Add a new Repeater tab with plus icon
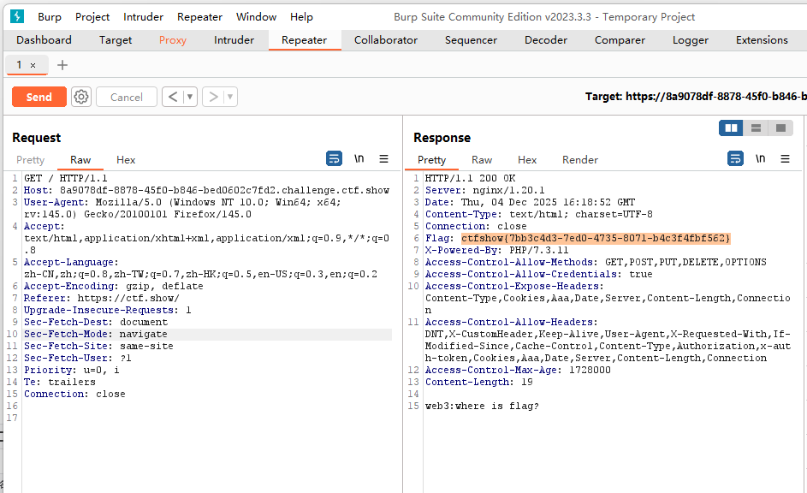 (x=62, y=65)
